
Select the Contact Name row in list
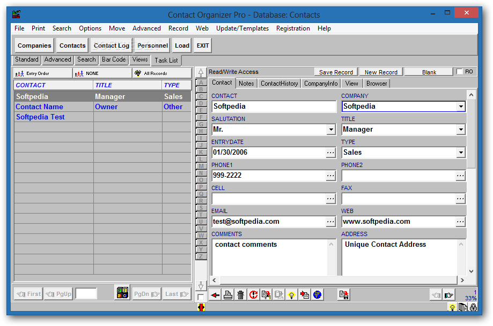(102, 107)
